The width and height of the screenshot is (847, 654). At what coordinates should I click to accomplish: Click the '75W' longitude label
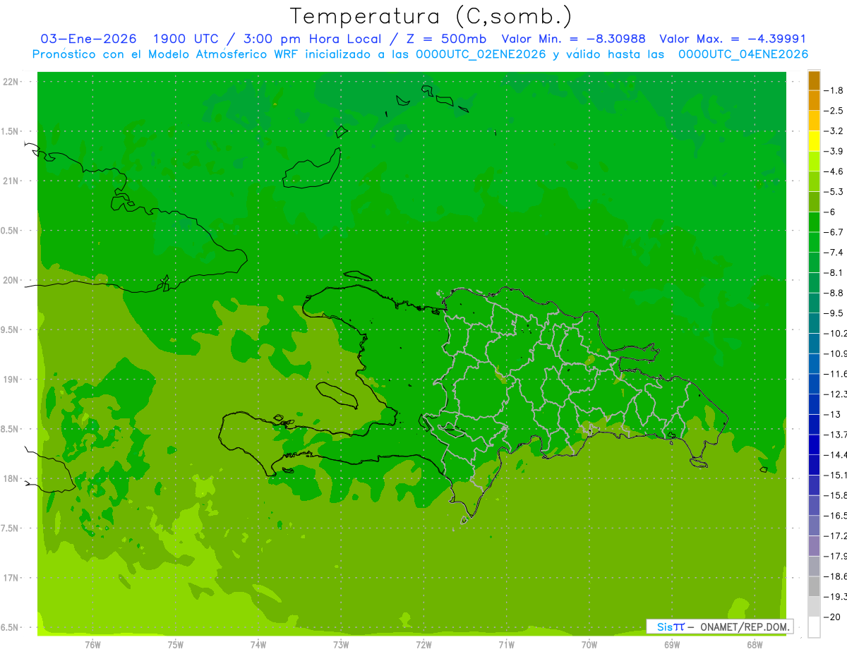point(176,644)
